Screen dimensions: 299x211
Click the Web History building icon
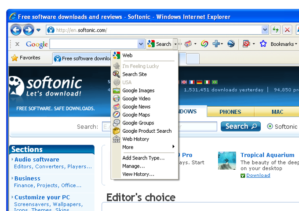tap(117, 139)
